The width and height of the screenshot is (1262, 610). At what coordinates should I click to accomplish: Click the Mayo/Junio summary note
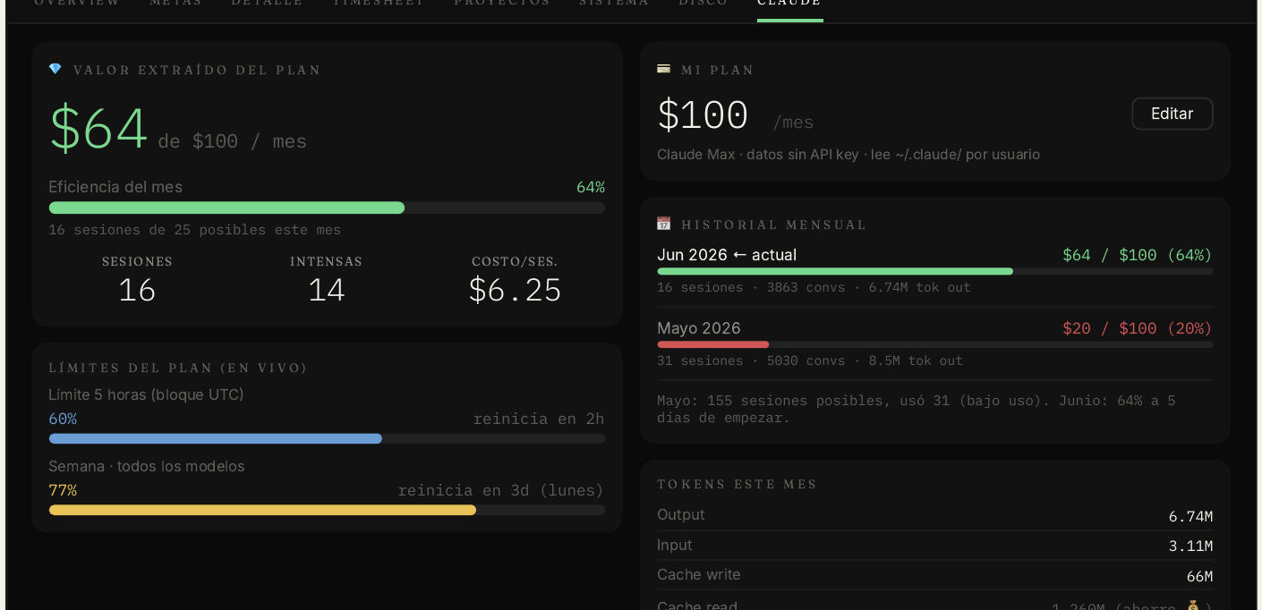click(x=917, y=409)
